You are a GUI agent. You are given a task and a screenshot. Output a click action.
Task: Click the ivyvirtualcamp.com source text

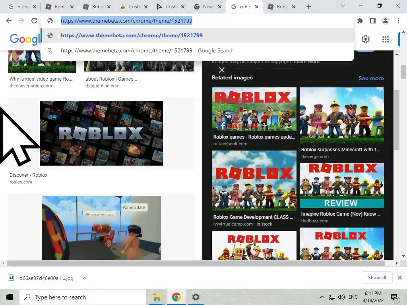pos(233,224)
